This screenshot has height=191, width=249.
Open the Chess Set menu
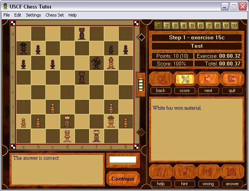[55, 15]
